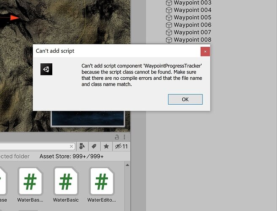Viewport: 277px width, 211px height.
Task: Open saved searches star icon
Action: point(106,146)
